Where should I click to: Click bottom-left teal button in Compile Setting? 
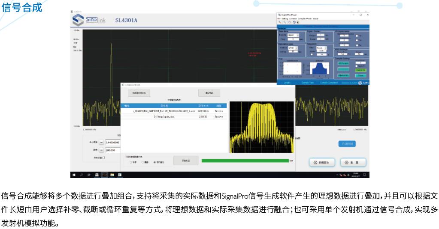pos(343,75)
